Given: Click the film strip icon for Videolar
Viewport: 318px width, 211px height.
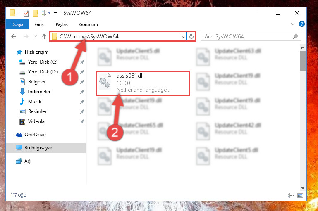Looking at the screenshot, I should 22,121.
